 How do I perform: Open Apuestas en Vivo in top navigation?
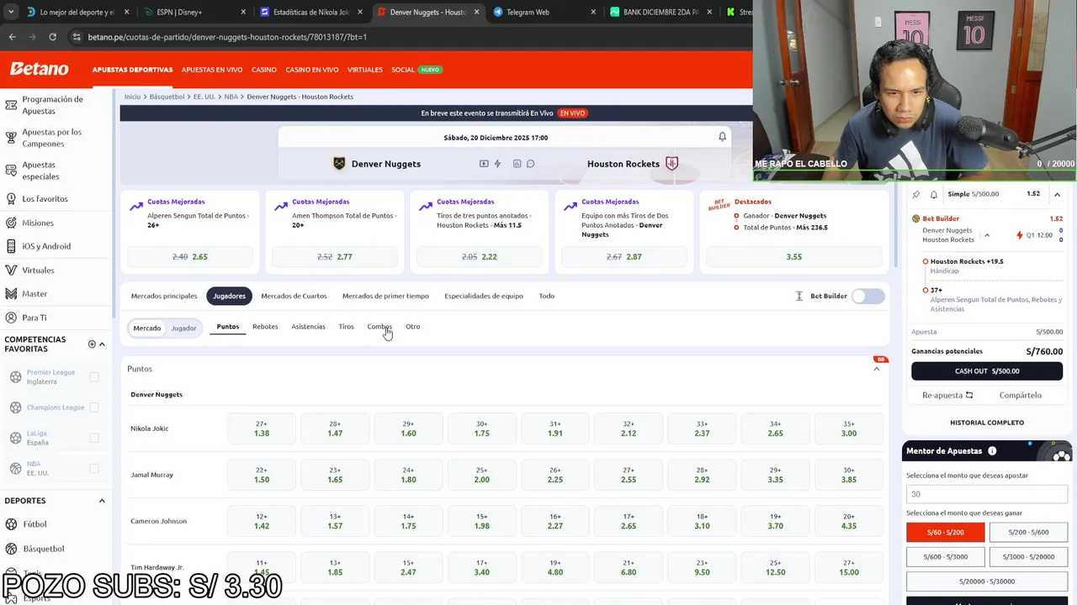(212, 70)
